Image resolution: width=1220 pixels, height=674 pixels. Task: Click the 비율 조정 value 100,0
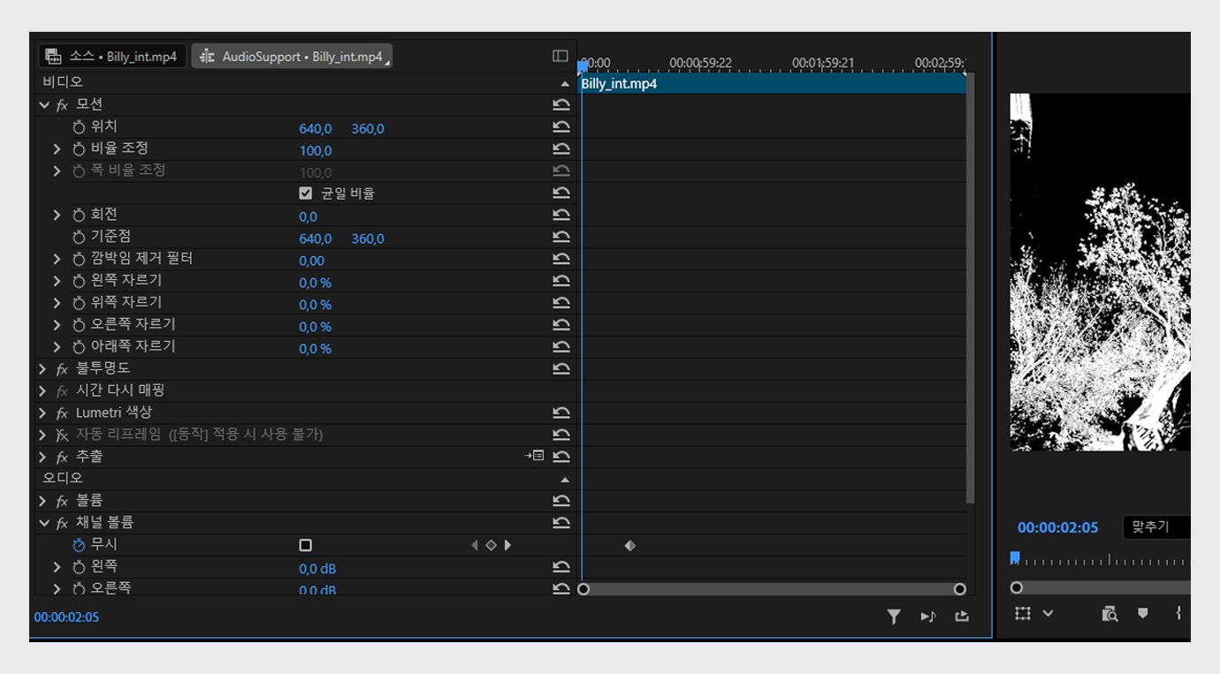[316, 150]
